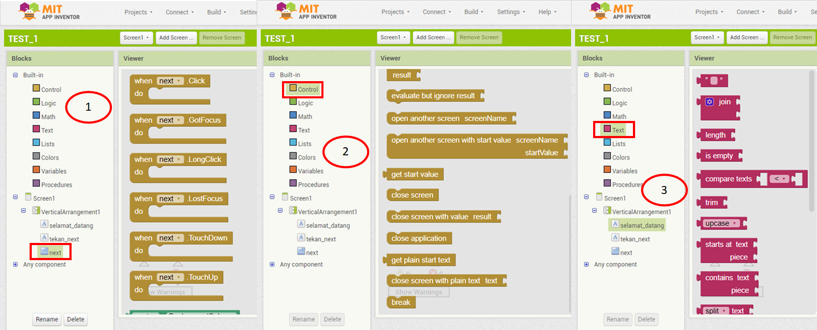This screenshot has width=817, height=330.
Task: Click the Rename button in panel 1
Action: 47,319
